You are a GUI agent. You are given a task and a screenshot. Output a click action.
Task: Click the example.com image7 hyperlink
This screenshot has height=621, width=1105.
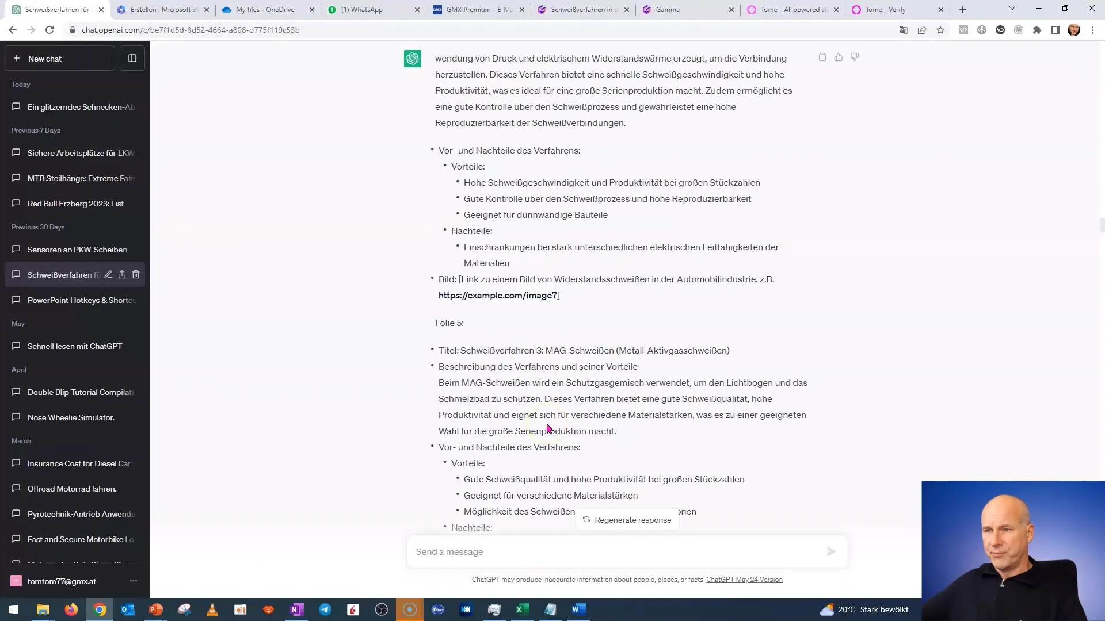tap(497, 295)
